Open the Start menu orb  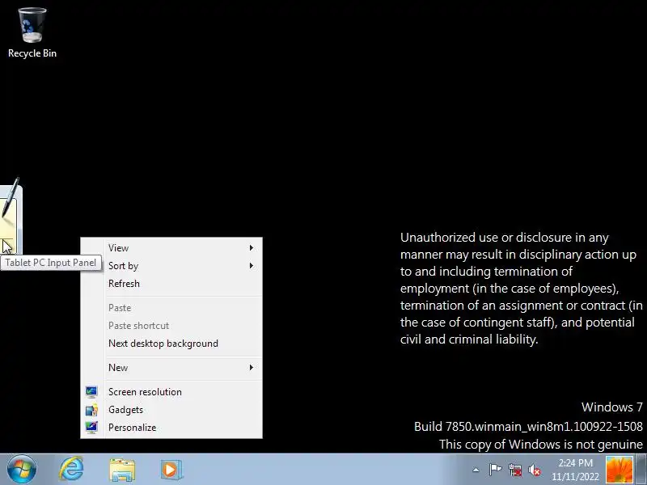coord(22,470)
